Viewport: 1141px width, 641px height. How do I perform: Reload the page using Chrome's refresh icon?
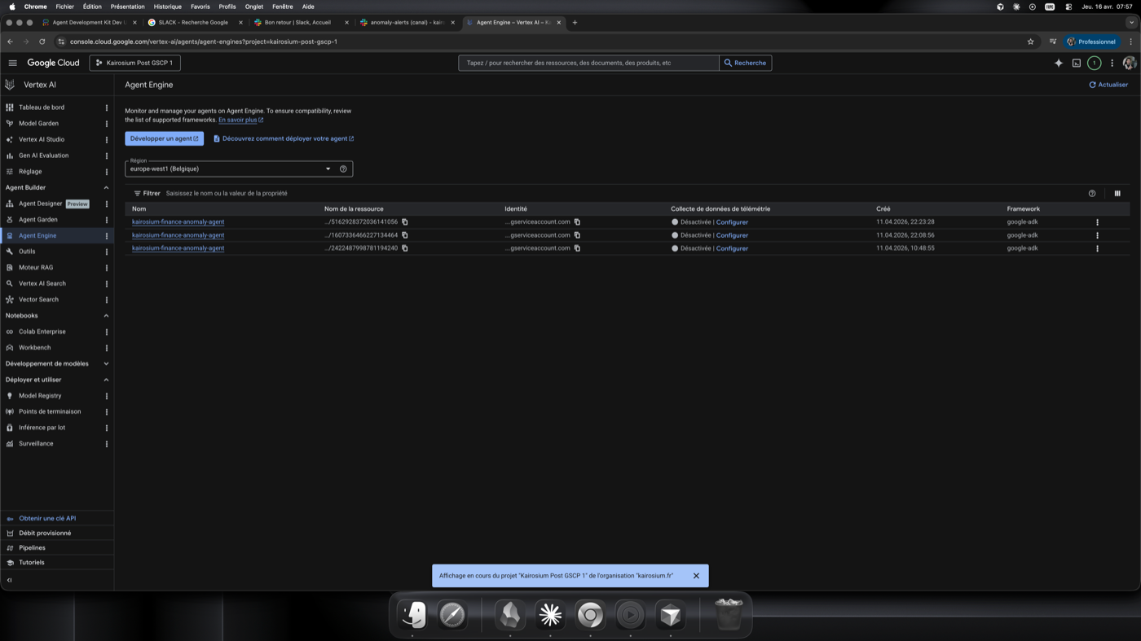point(42,42)
